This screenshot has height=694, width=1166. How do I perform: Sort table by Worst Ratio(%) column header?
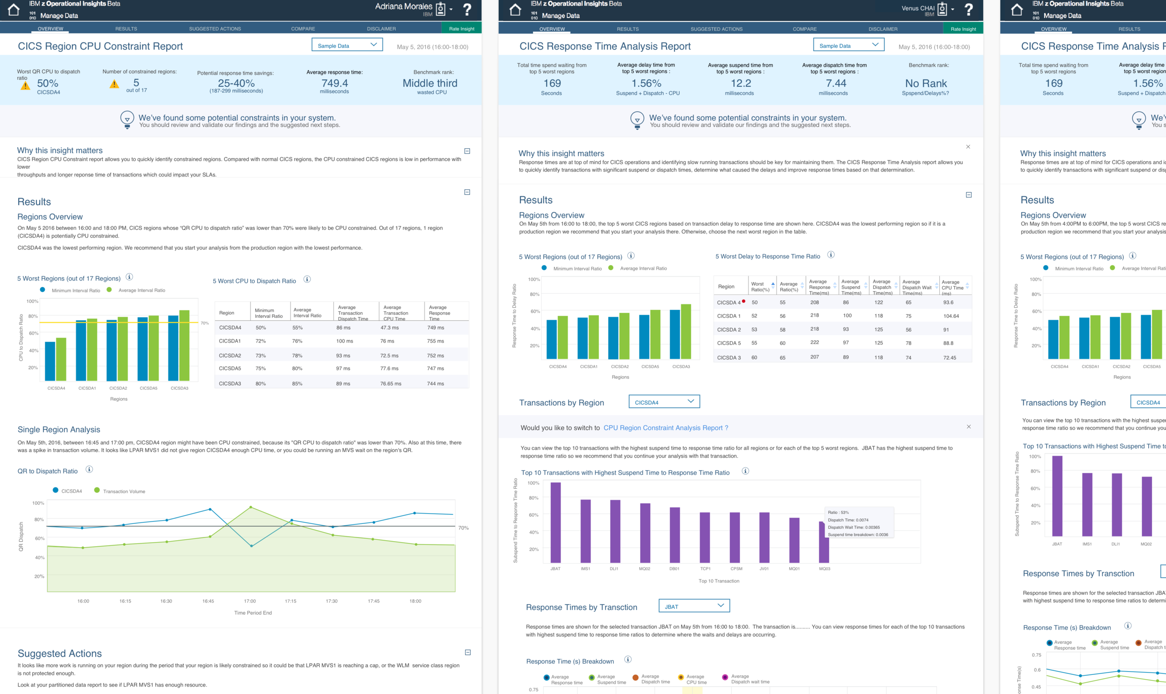point(760,286)
